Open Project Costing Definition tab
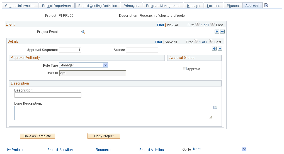Viewport: 284px width, 154px height. [98, 6]
